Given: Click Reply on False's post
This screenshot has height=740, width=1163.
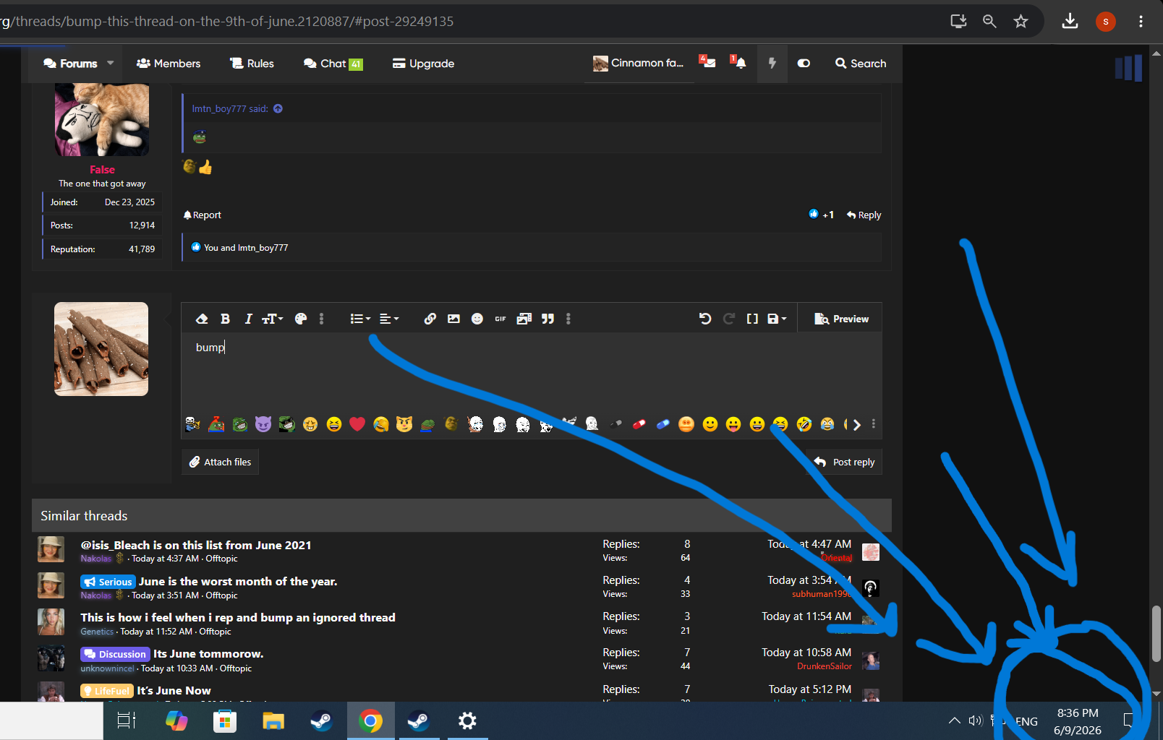Looking at the screenshot, I should (x=864, y=215).
